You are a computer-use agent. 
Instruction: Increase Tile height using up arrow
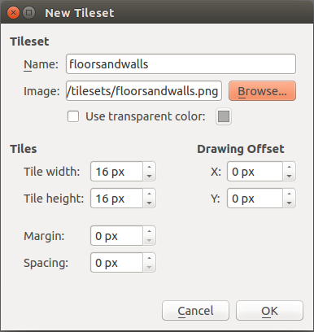149,194
